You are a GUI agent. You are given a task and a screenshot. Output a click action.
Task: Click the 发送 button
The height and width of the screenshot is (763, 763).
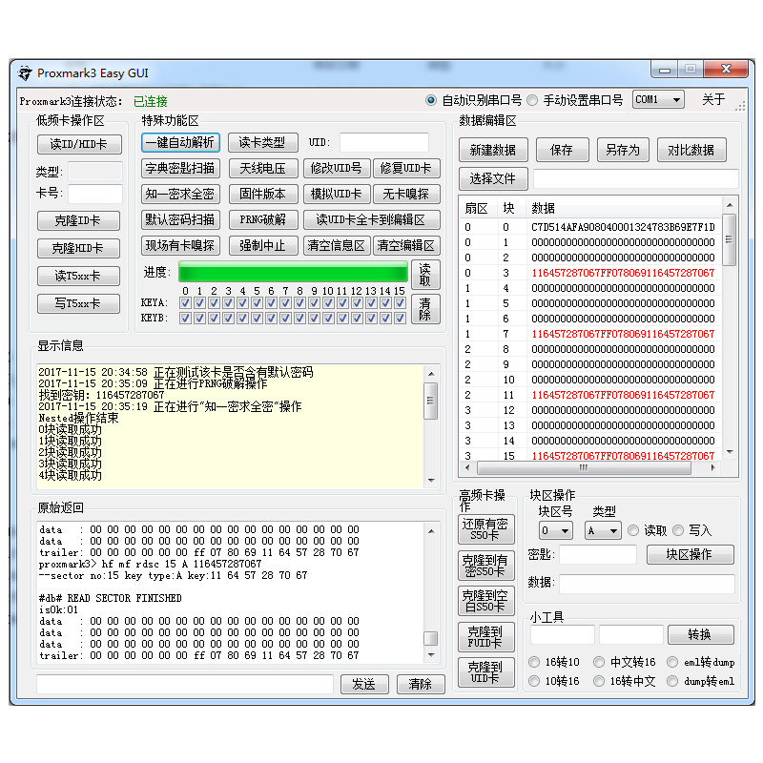pos(364,684)
